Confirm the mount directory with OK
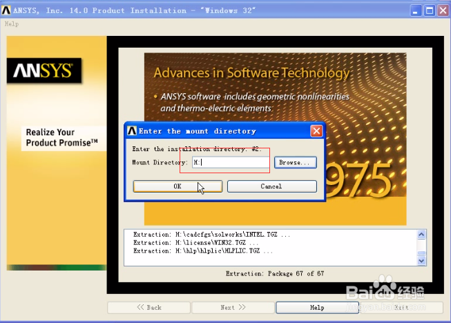The width and height of the screenshot is (451, 323). pyautogui.click(x=177, y=186)
